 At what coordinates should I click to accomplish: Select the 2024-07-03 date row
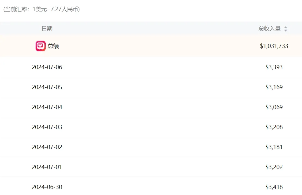click(x=47, y=127)
